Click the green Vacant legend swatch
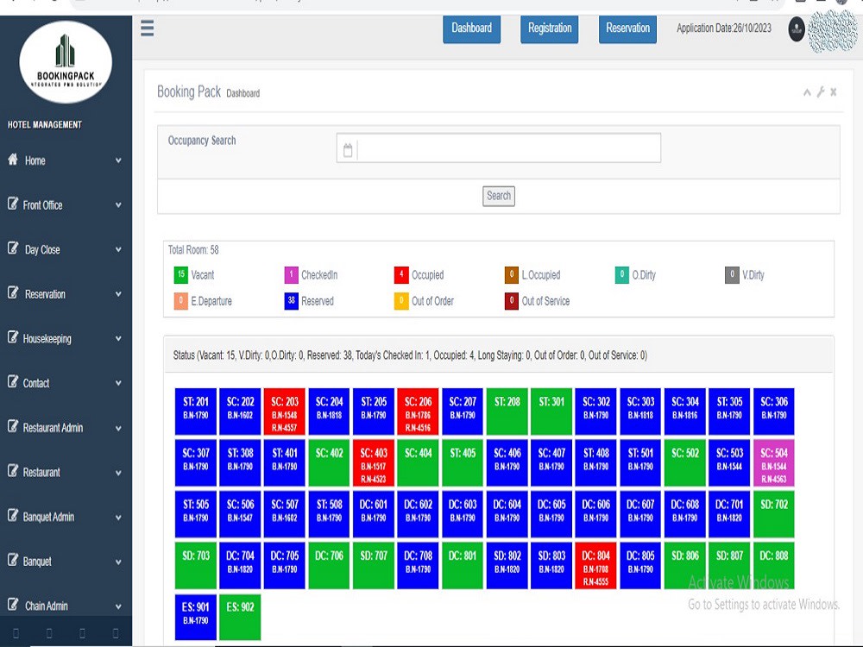Viewport: 863px width, 647px height. coord(181,274)
